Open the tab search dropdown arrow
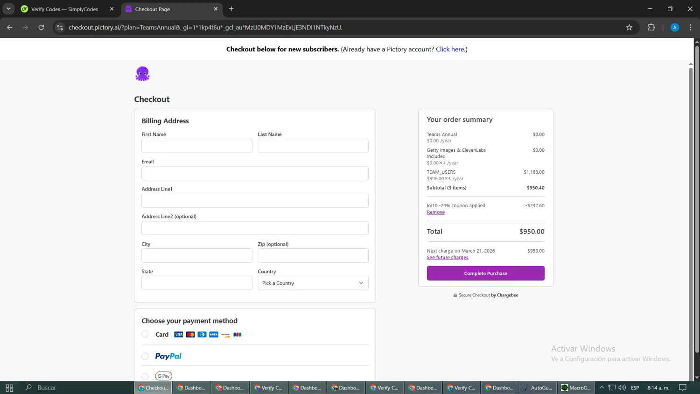 click(8, 9)
